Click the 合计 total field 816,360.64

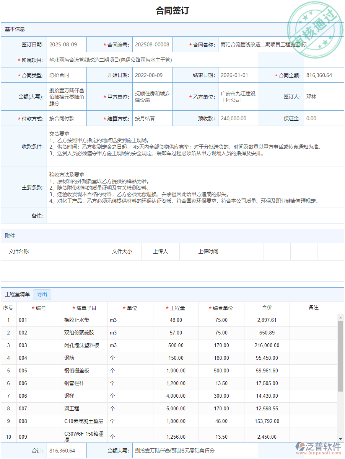66,450
